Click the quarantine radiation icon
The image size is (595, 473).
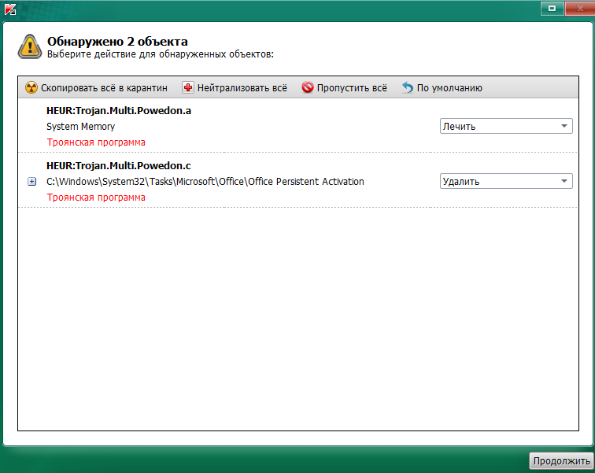pyautogui.click(x=31, y=87)
